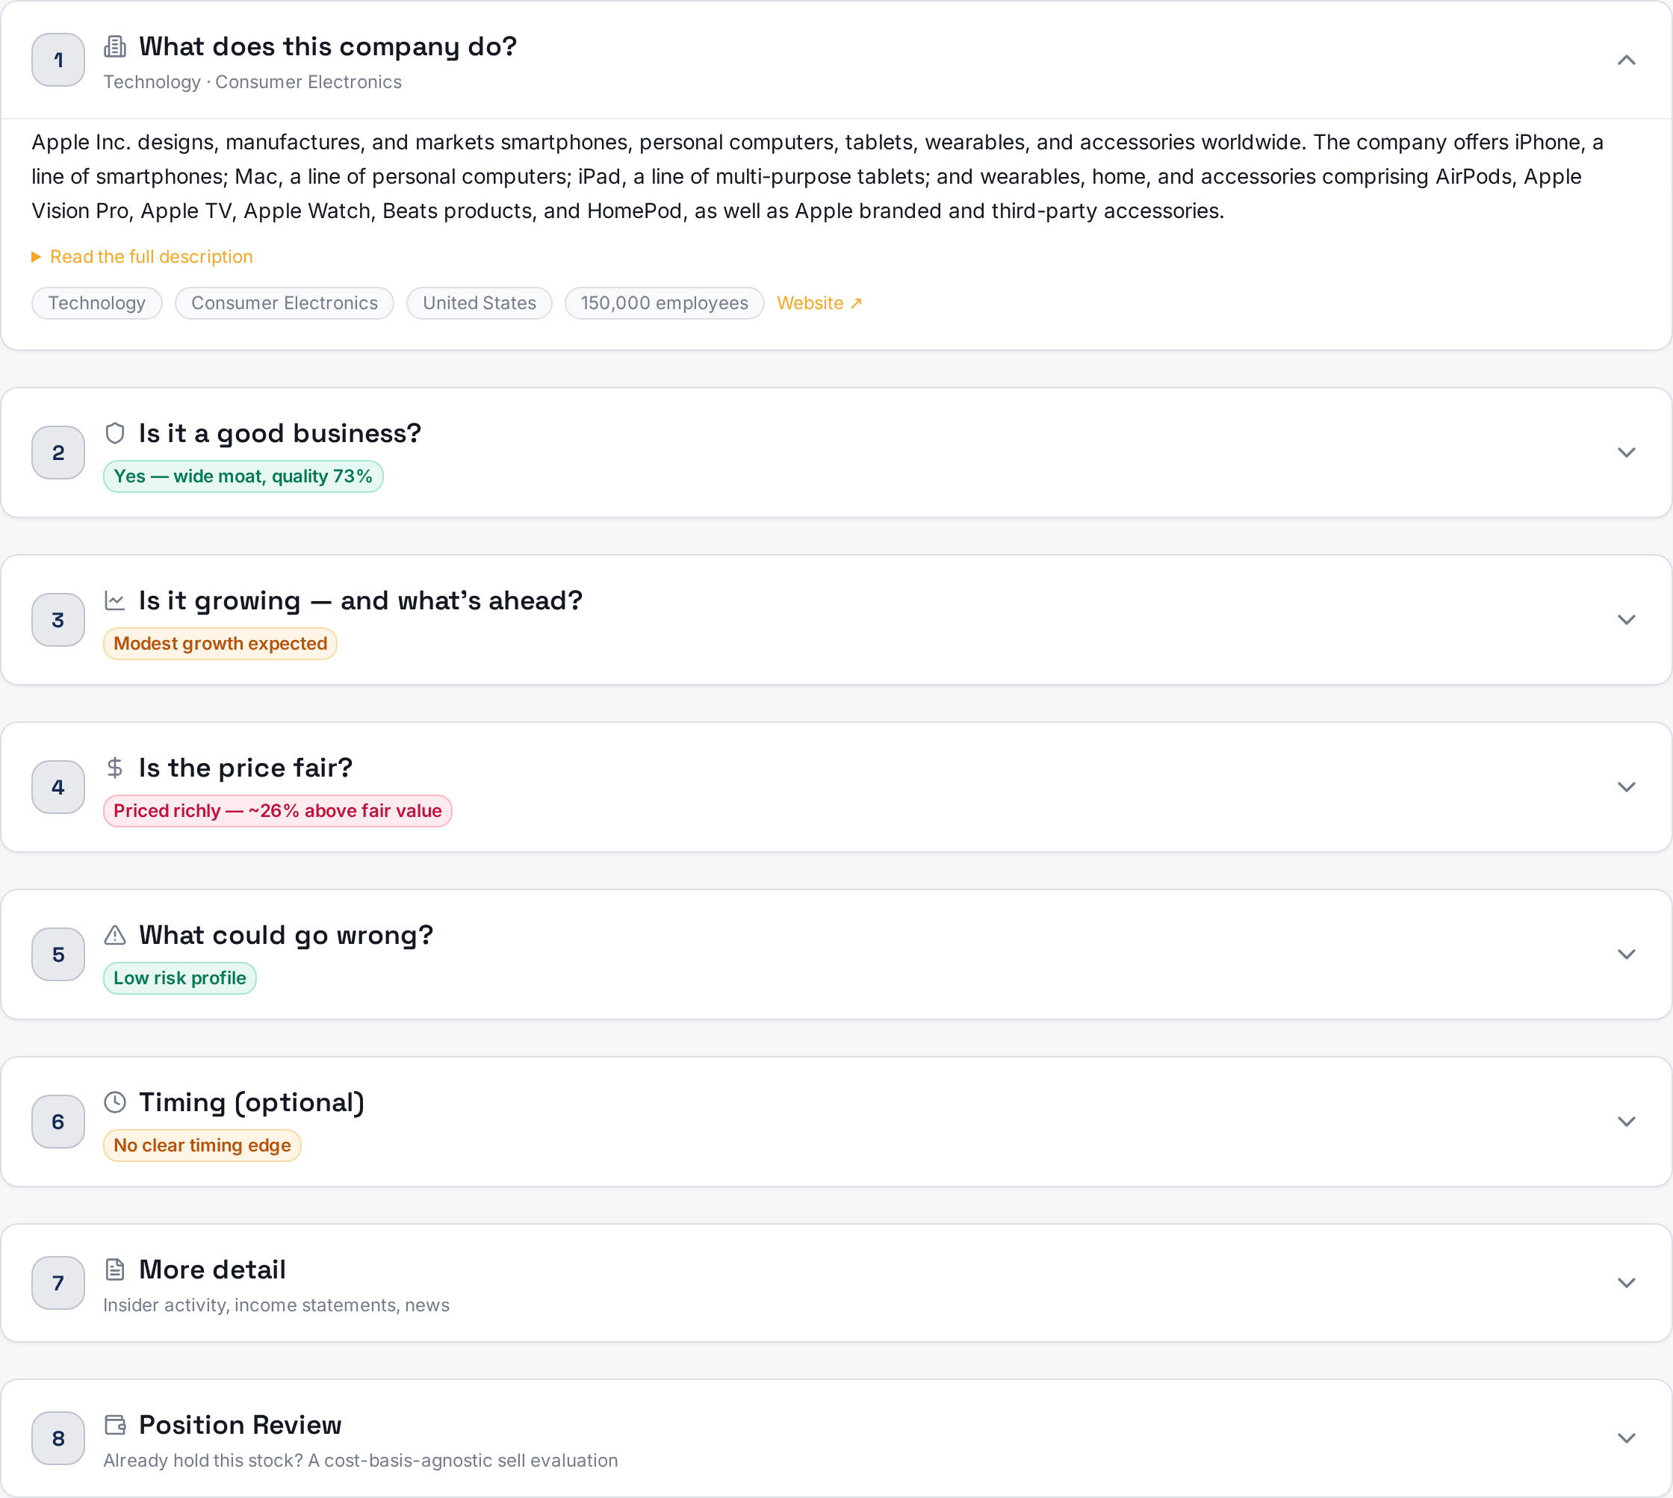This screenshot has width=1673, height=1498.
Task: Click the document icon for More detail
Action: [x=115, y=1270]
